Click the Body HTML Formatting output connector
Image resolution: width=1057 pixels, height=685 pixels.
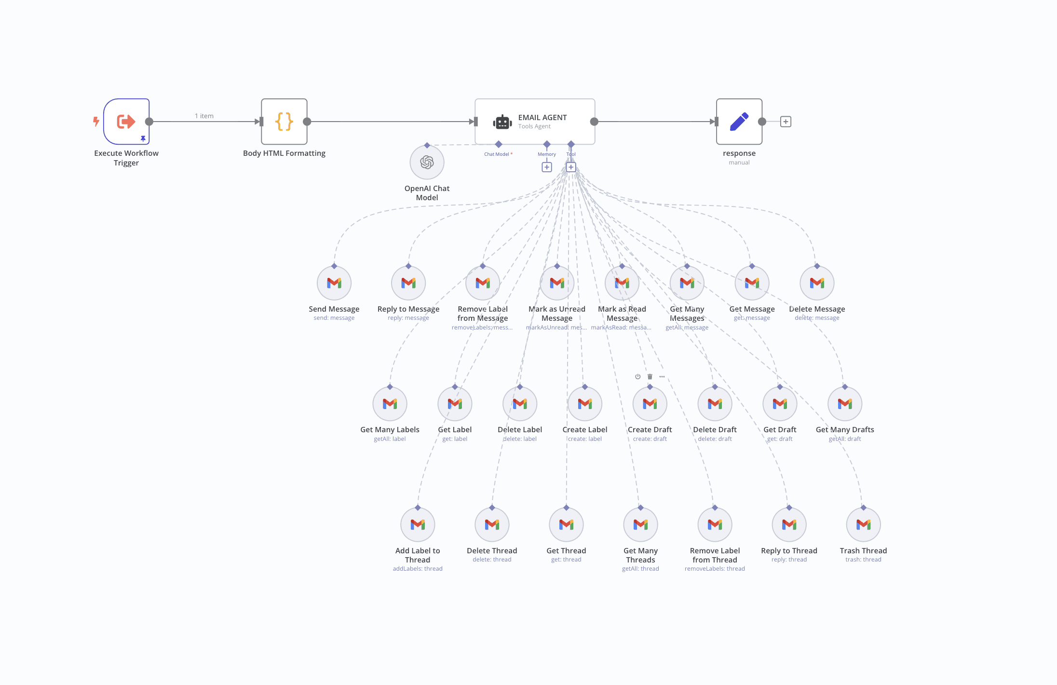pos(307,122)
